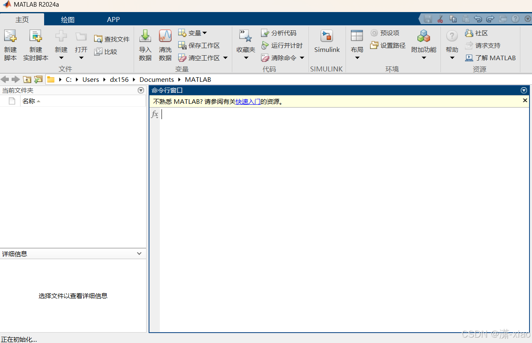Expand the 清除命令 (Clear Commands) dropdown arrow
Screen dimensions: 532x343
coord(302,58)
